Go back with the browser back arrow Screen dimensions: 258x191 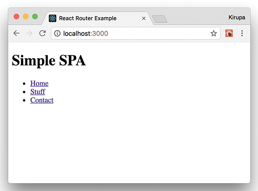pos(17,33)
